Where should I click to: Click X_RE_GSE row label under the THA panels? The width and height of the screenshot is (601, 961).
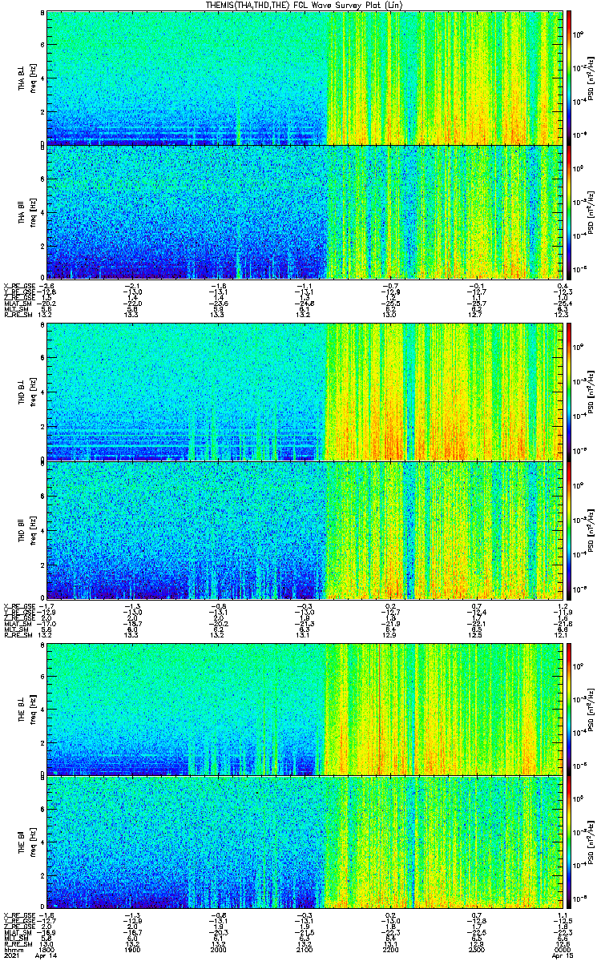pos(18,286)
